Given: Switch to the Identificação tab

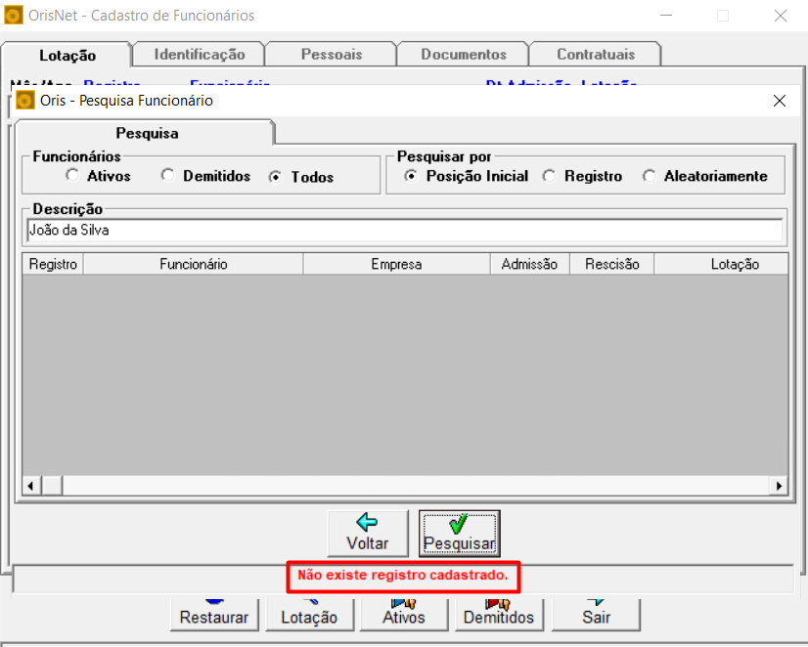Looking at the screenshot, I should (200, 54).
